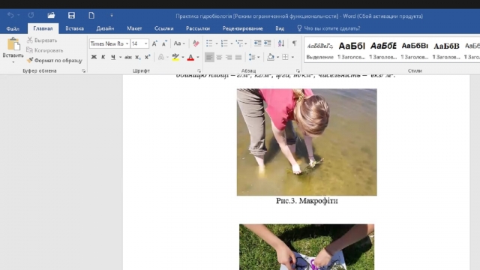Toggle underline (Ч) formatting
This screenshot has height=270, width=480.
113,57
